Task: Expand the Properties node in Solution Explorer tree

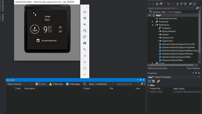Action: click(x=152, y=22)
